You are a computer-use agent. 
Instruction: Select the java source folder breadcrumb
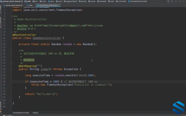[51, 1]
